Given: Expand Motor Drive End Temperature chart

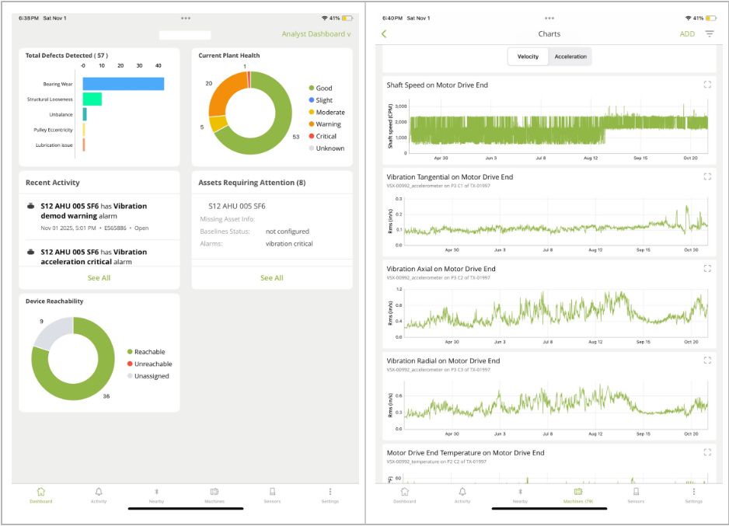Looking at the screenshot, I should pos(707,452).
